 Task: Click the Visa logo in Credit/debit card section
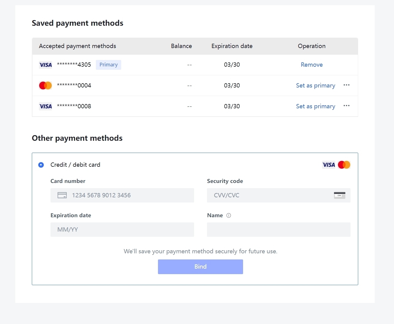pos(328,165)
